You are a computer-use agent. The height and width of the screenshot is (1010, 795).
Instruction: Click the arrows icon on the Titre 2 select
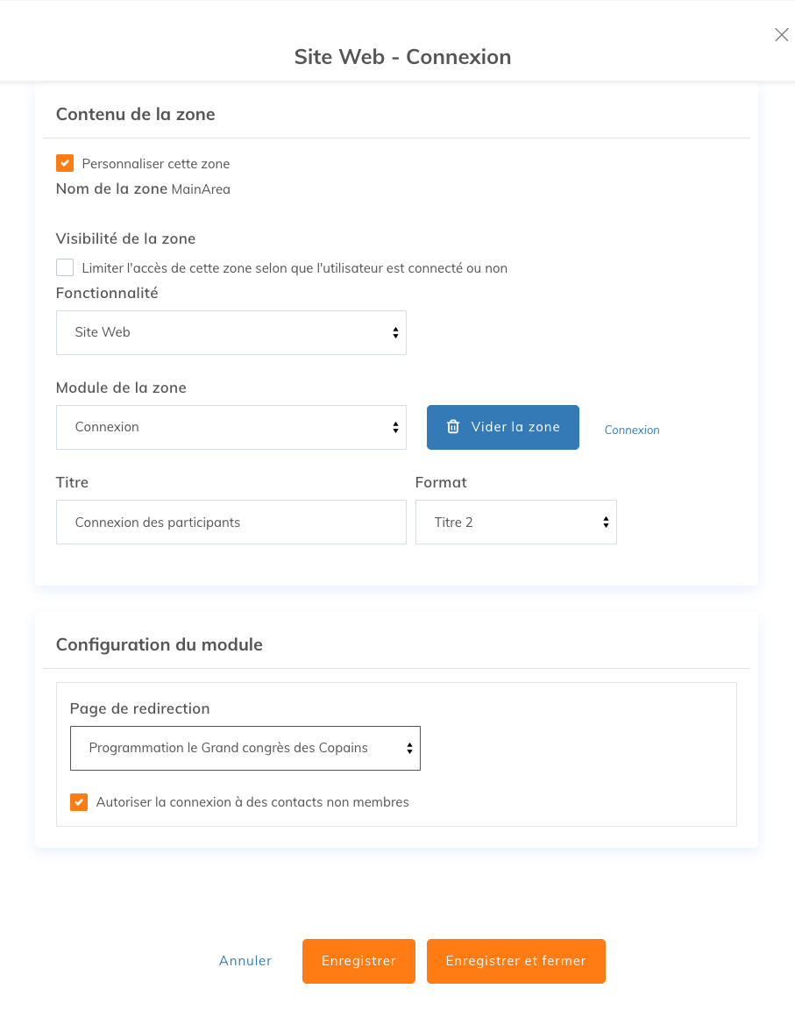click(606, 523)
